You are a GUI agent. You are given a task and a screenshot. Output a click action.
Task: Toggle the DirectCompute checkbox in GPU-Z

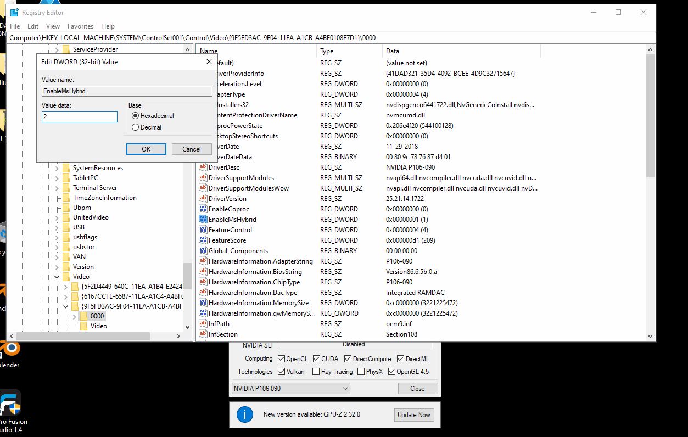tap(348, 359)
